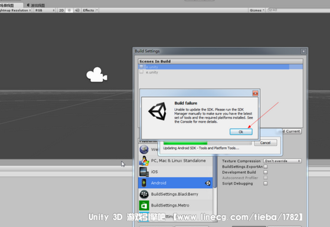The height and width of the screenshot is (227, 330).
Task: Click the scene search field
Action: point(299,10)
